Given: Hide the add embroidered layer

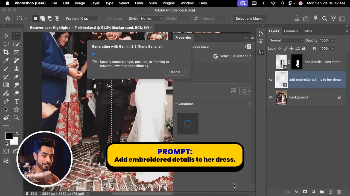Looking at the screenshot, I should point(271,80).
